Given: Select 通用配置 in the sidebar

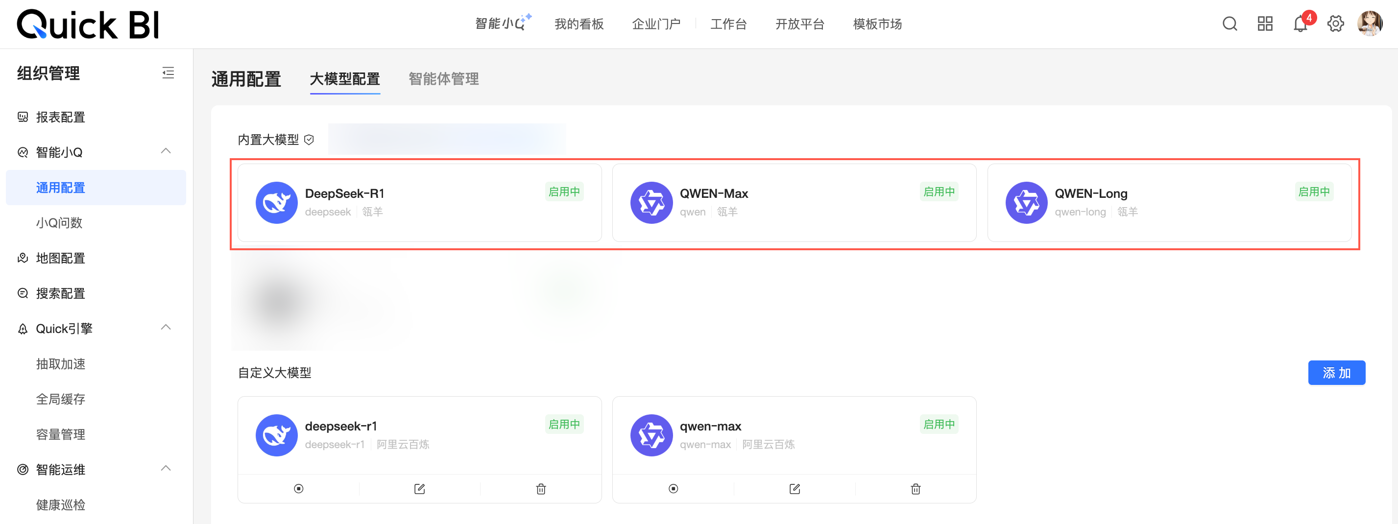Looking at the screenshot, I should [x=96, y=188].
